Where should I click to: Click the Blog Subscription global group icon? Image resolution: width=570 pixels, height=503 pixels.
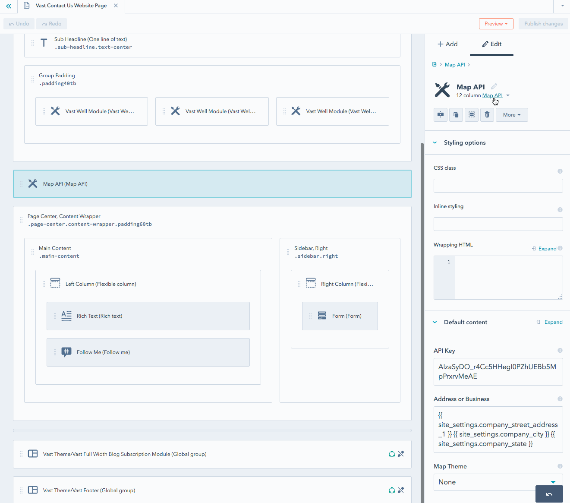tap(33, 454)
